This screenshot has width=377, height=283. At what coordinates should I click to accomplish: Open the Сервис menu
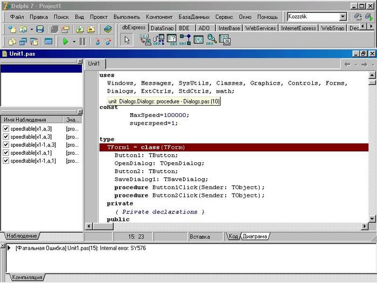224,17
